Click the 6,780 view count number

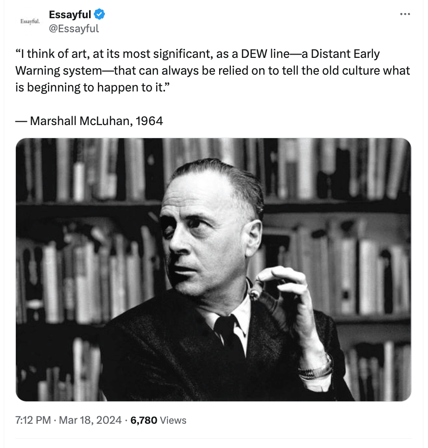coord(144,420)
